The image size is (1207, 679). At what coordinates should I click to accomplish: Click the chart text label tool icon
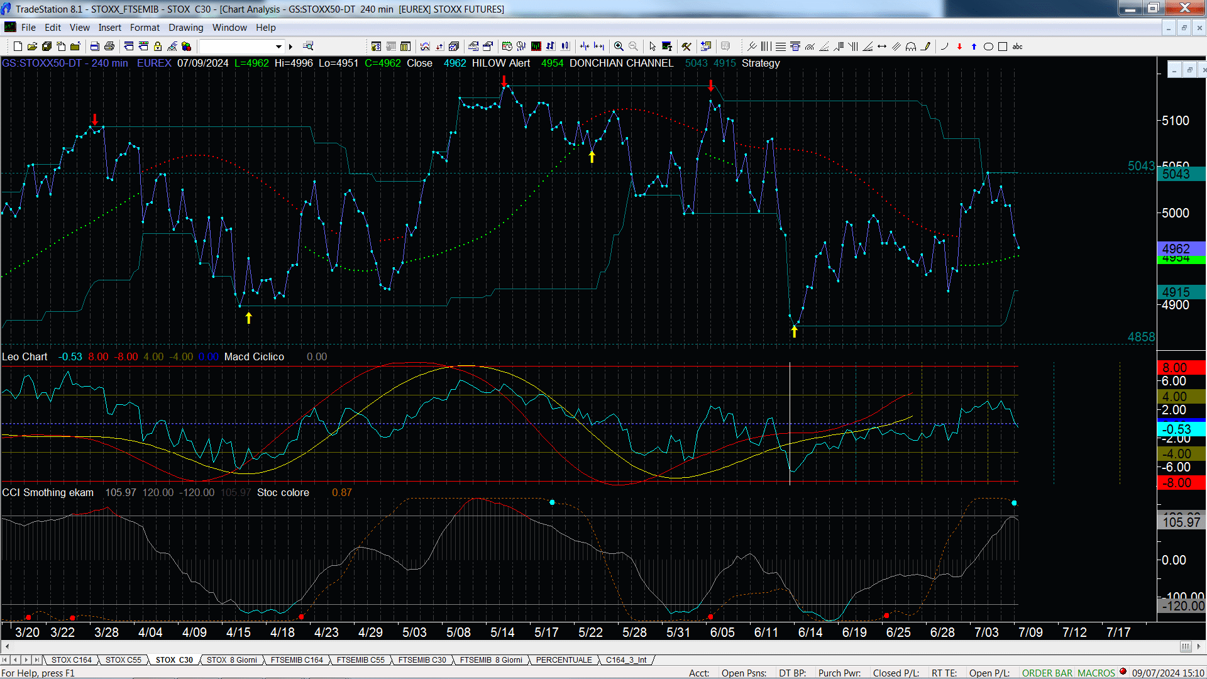tap(667, 46)
